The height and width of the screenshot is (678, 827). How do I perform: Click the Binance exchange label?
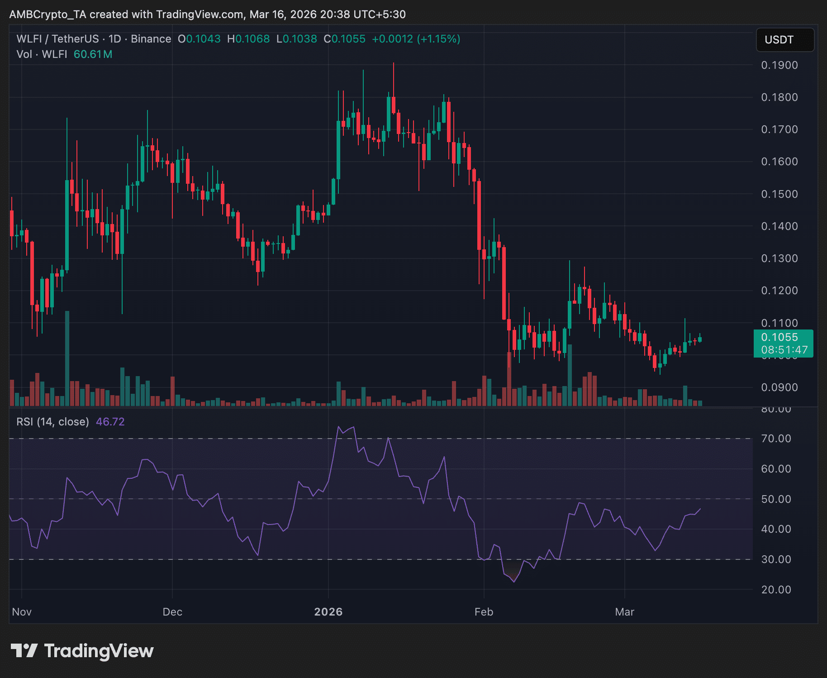pos(151,39)
